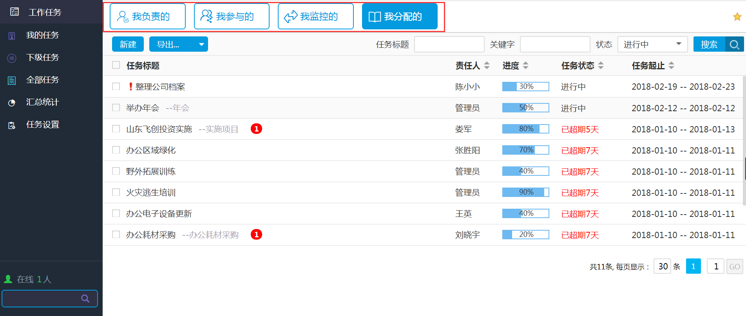Viewport: 746px width, 316px height.
Task: Open the 导出 dropdown arrow
Action: [201, 45]
